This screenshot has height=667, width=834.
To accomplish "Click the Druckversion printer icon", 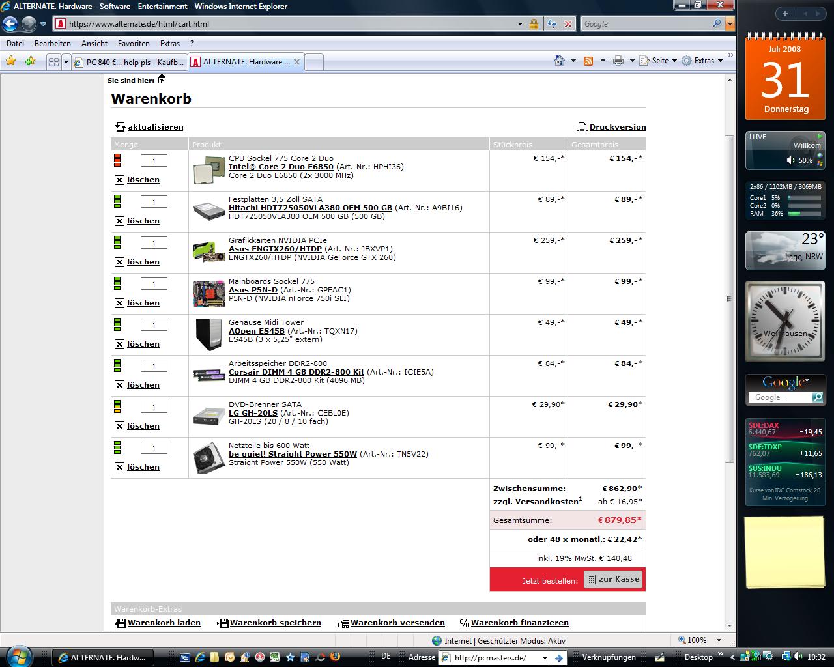I will (x=582, y=127).
